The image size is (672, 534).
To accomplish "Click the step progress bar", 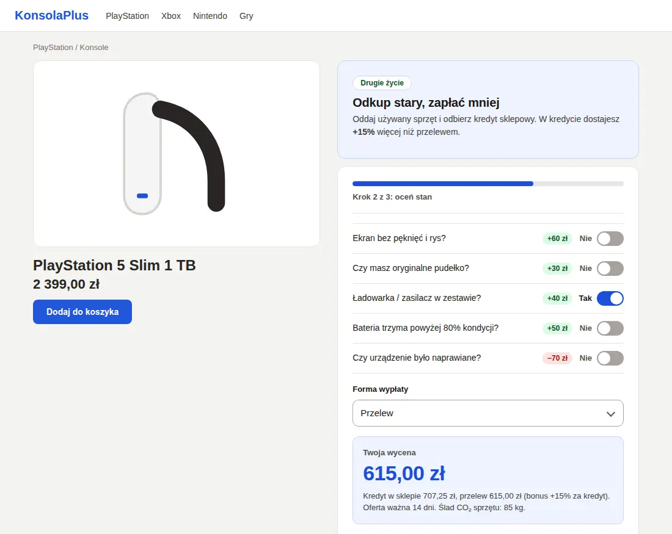I will tap(488, 184).
